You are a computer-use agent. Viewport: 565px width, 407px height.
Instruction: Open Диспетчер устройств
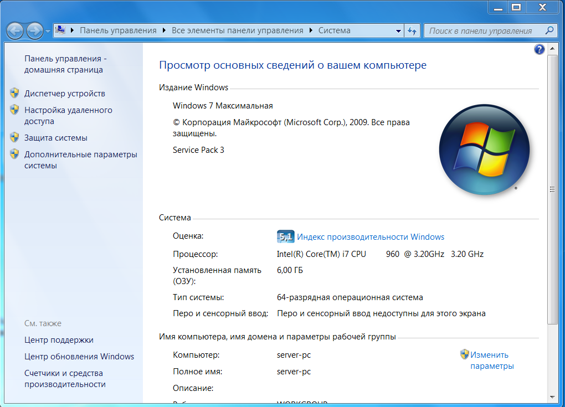coord(65,94)
